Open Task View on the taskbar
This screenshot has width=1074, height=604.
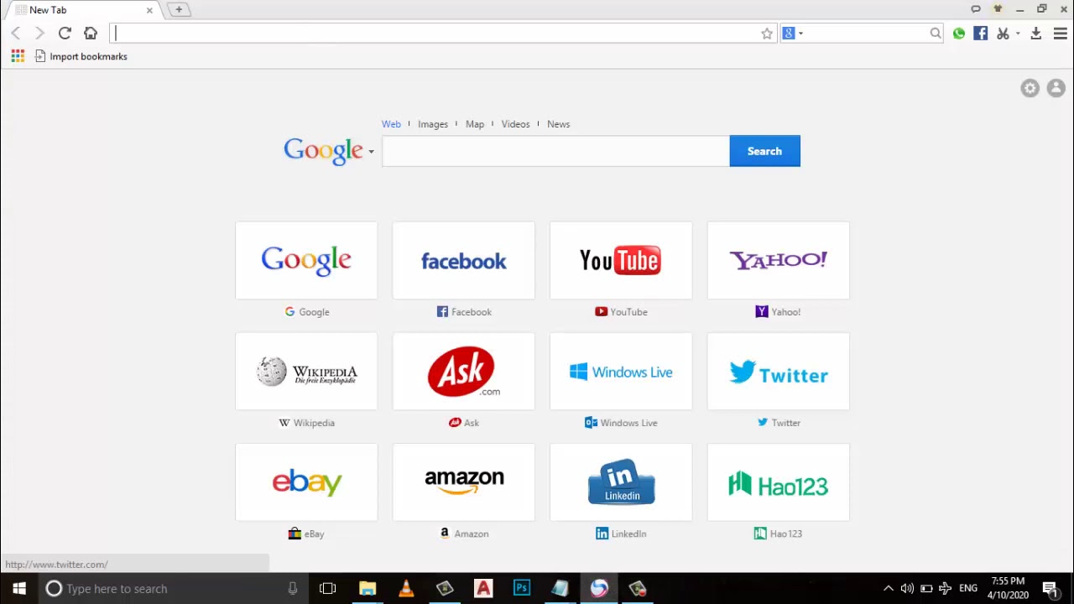(328, 589)
